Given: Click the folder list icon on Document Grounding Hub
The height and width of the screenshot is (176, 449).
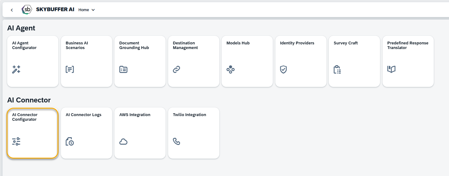Looking at the screenshot, I should pyautogui.click(x=123, y=70).
